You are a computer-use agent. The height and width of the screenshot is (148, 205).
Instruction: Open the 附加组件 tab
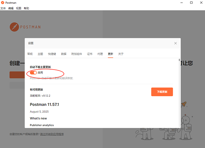[77, 54]
